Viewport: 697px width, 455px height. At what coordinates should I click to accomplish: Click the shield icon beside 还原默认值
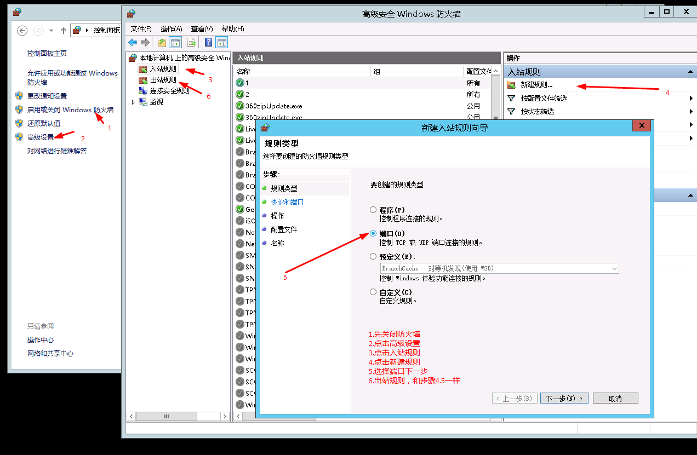[x=19, y=123]
